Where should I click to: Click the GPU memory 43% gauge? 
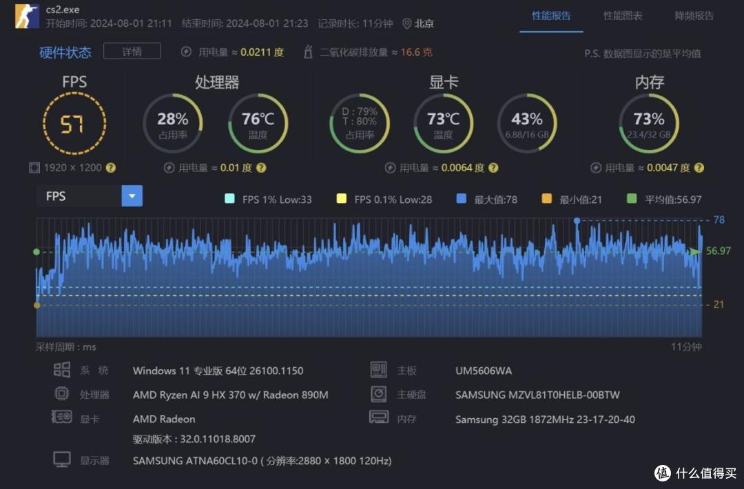[527, 124]
